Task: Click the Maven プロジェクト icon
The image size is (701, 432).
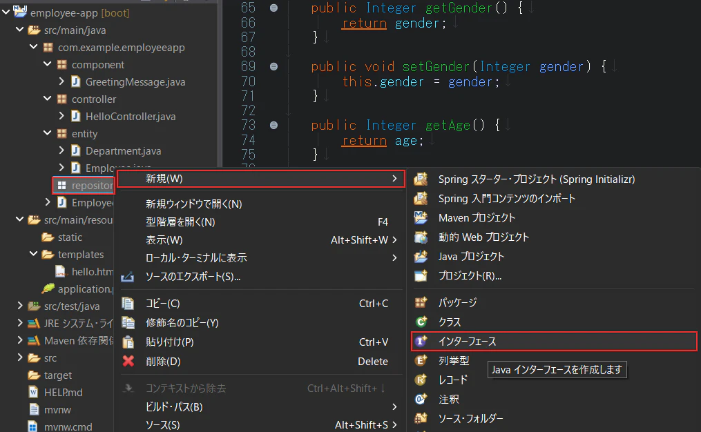Action: point(421,217)
